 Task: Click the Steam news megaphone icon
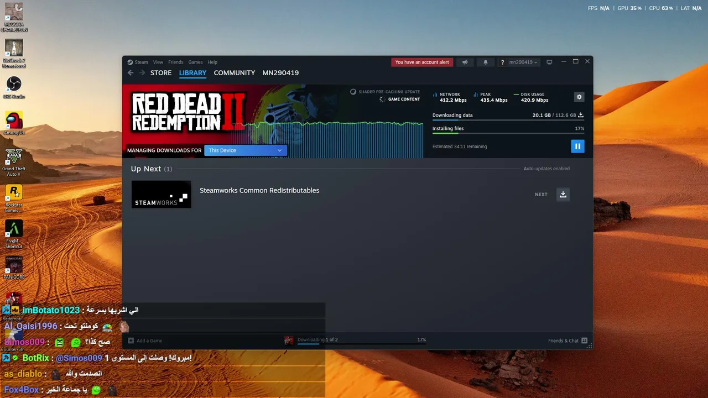tap(465, 62)
